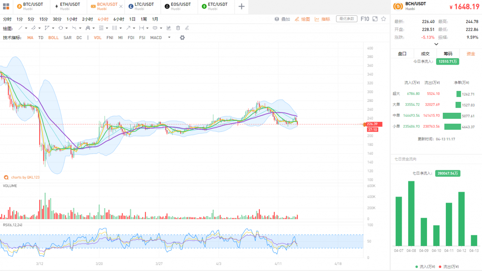Click the 04-08 net inflow bar
Viewport: 482px width, 271px height.
click(411, 213)
